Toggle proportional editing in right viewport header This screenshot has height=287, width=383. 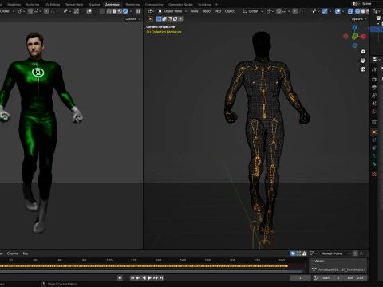coord(295,11)
